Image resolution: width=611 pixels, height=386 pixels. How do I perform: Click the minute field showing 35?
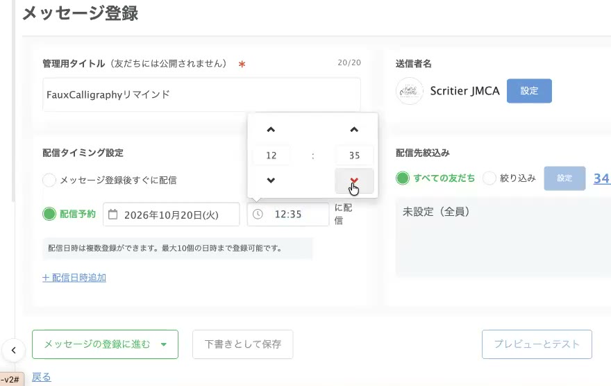click(x=354, y=156)
